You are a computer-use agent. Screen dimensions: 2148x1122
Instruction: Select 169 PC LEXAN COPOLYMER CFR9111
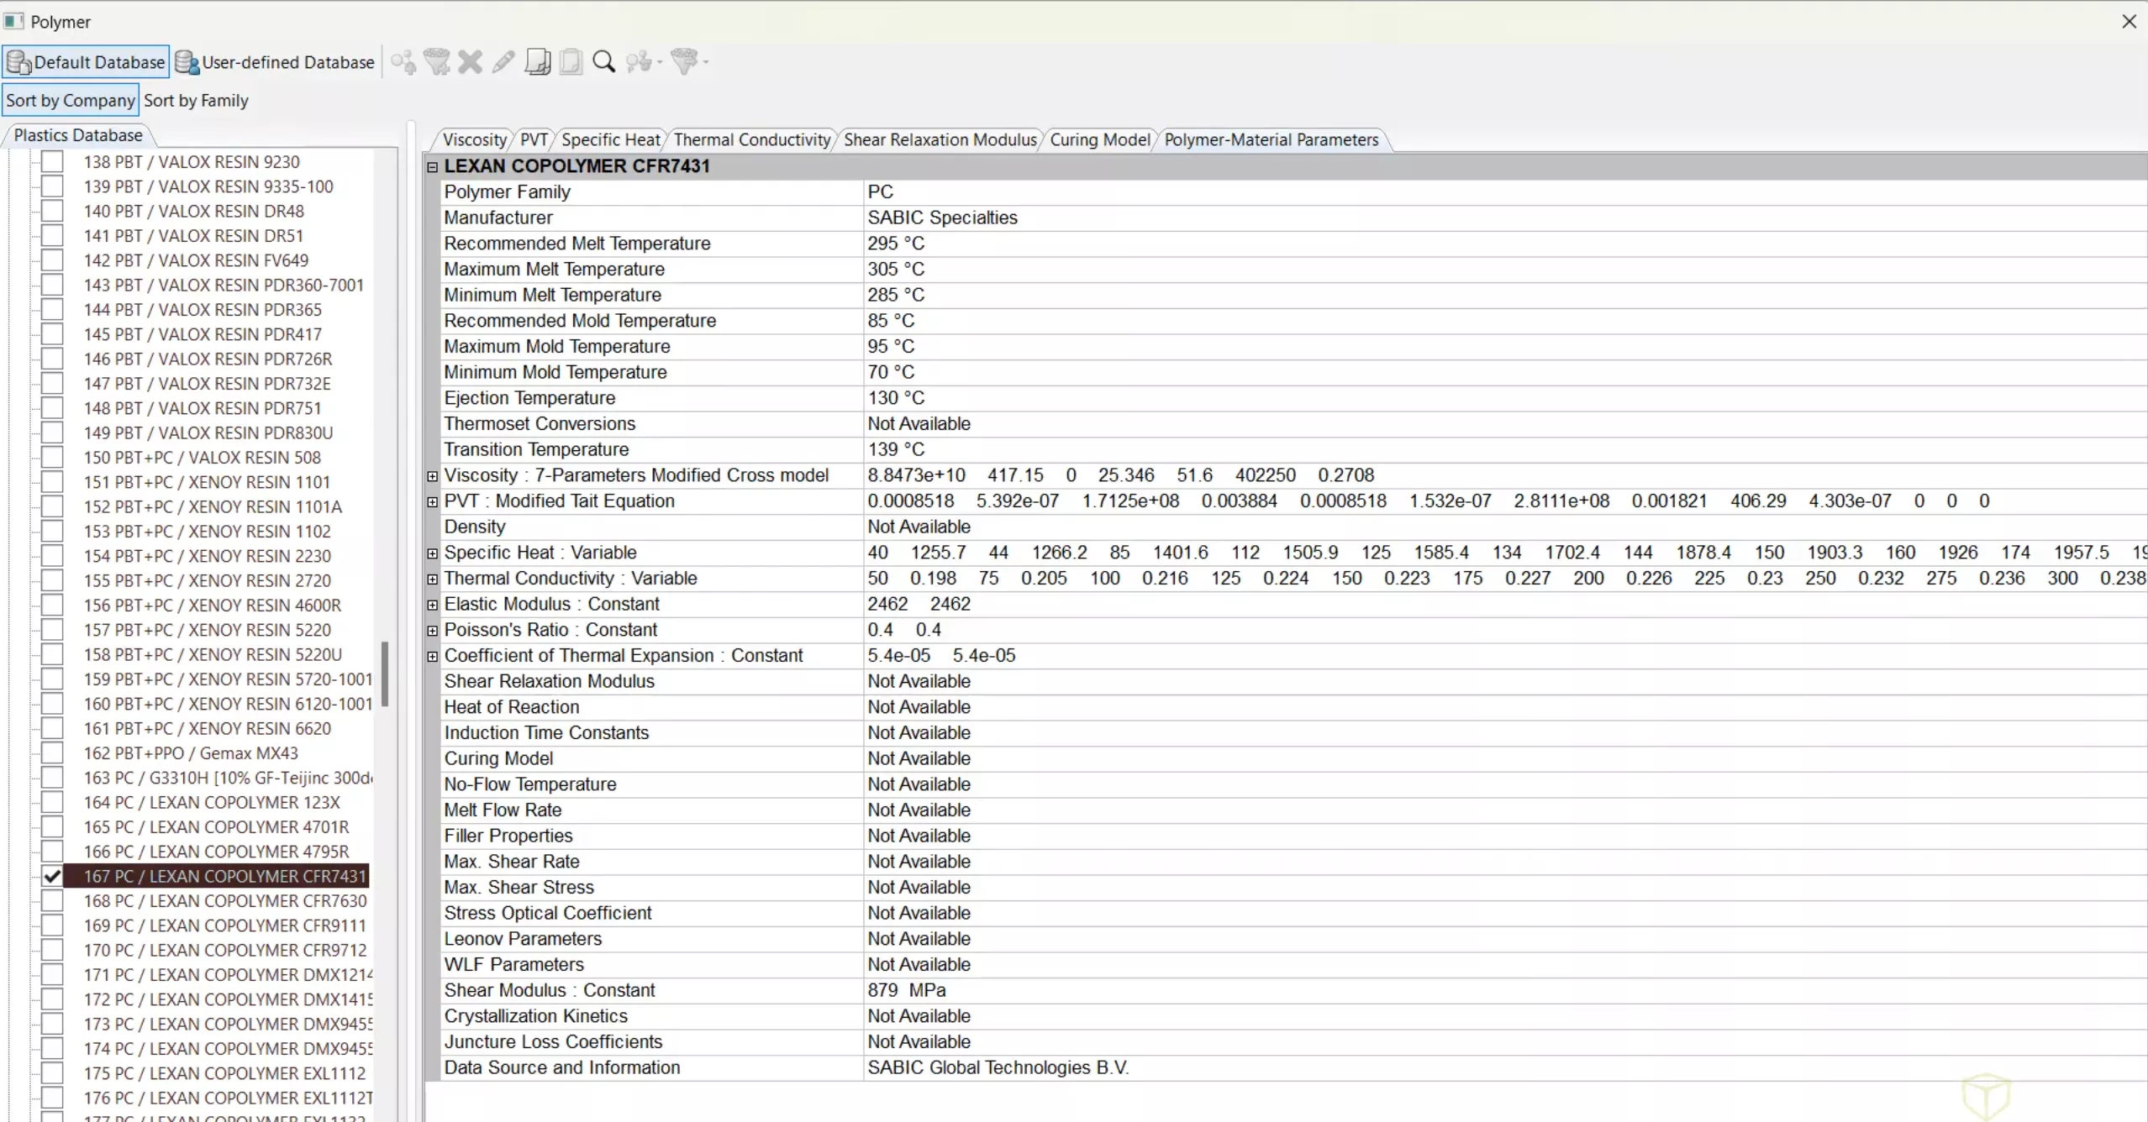(x=225, y=925)
